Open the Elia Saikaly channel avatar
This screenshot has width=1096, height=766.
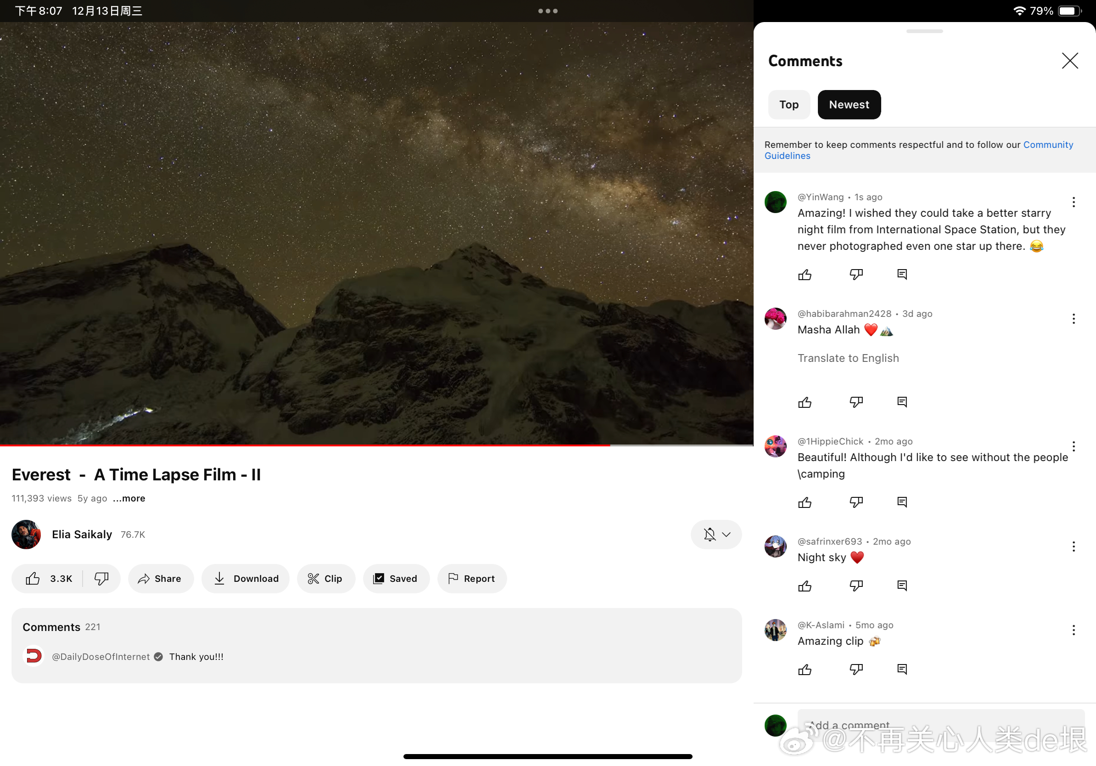click(x=26, y=535)
